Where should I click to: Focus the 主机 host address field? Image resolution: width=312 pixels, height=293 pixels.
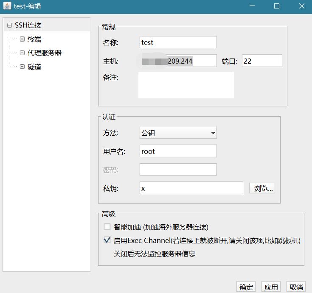tap(178, 61)
